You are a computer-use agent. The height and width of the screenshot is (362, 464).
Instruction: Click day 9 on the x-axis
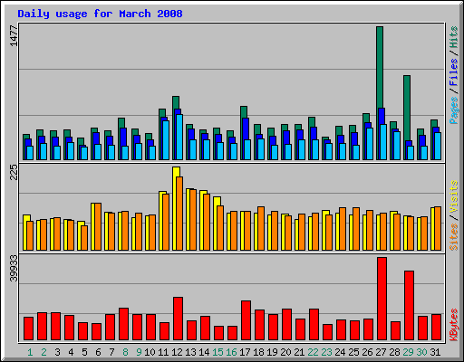pos(139,352)
